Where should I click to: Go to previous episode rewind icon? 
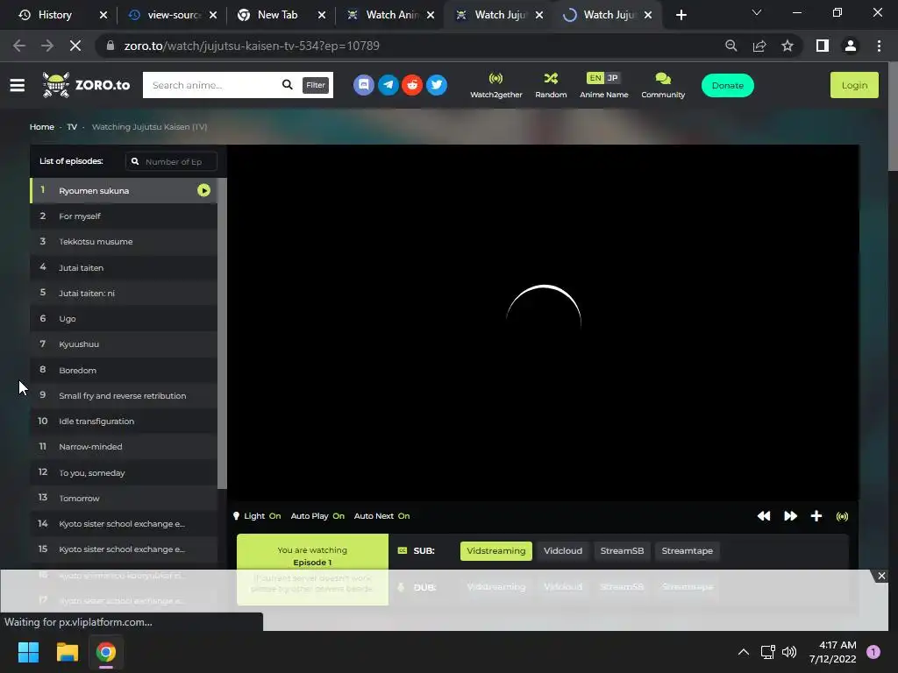coord(764,516)
